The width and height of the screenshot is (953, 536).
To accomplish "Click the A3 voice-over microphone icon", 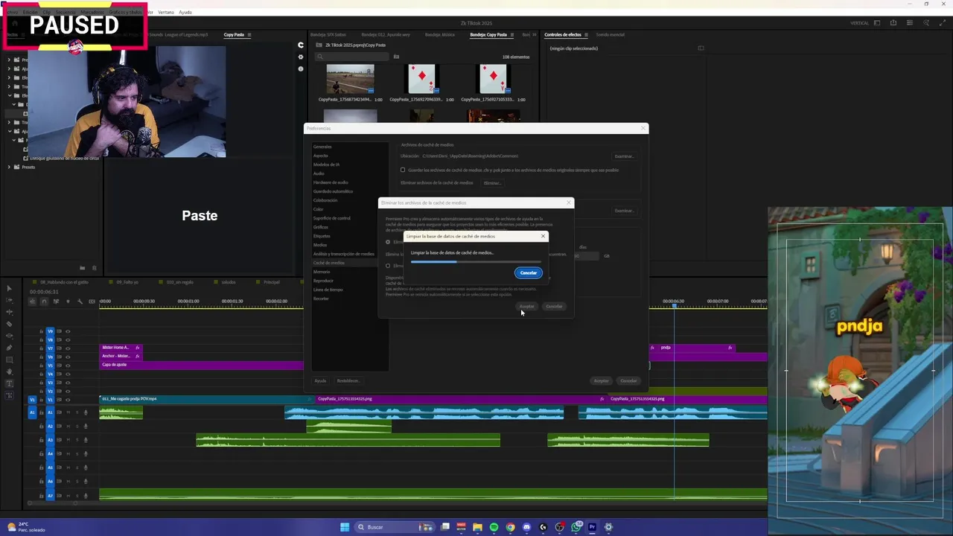I will click(x=86, y=440).
